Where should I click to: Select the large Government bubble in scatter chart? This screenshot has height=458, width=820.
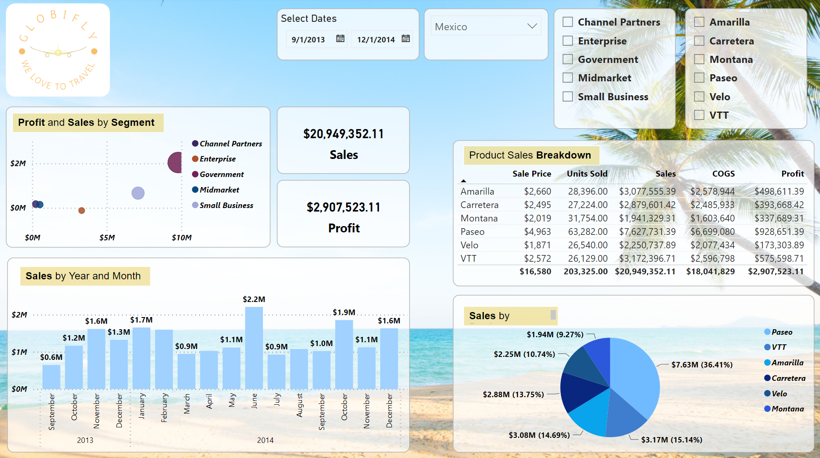tap(176, 162)
